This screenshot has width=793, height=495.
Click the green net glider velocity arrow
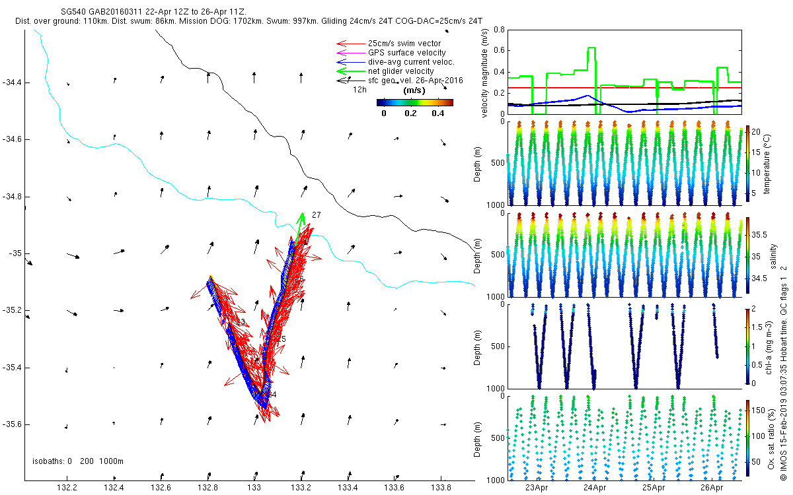click(350, 71)
